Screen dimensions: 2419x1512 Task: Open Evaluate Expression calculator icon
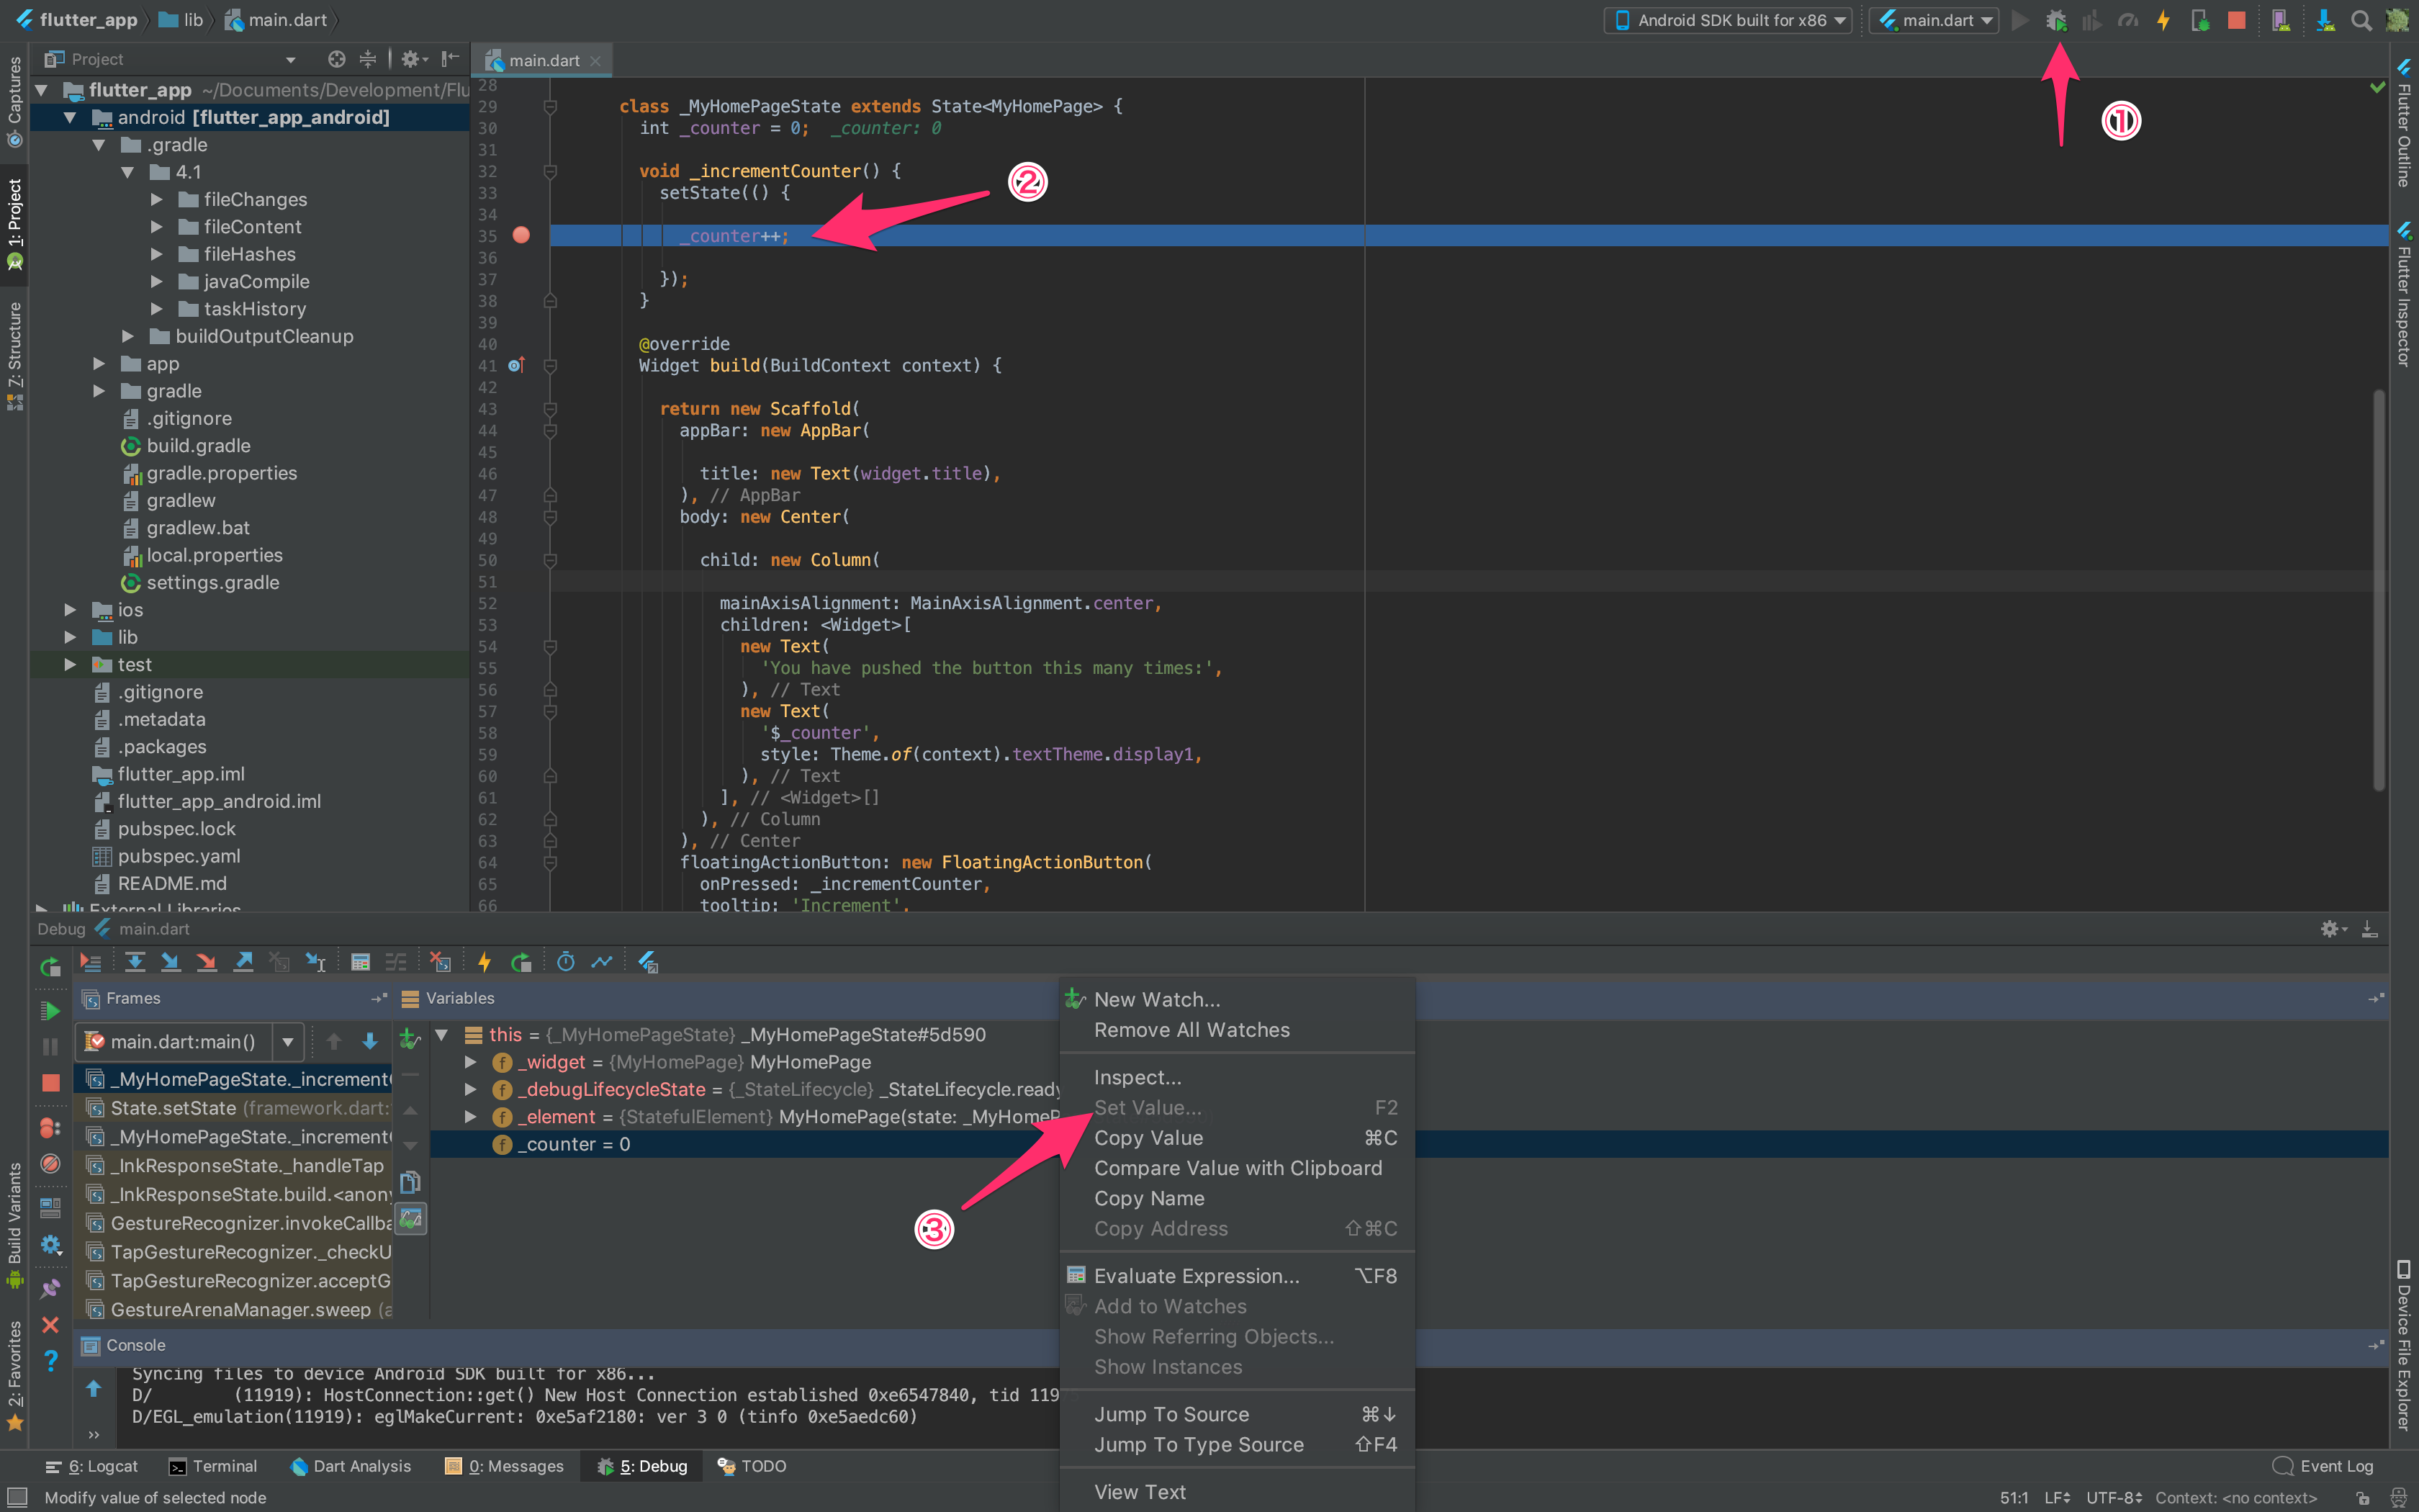pos(361,962)
